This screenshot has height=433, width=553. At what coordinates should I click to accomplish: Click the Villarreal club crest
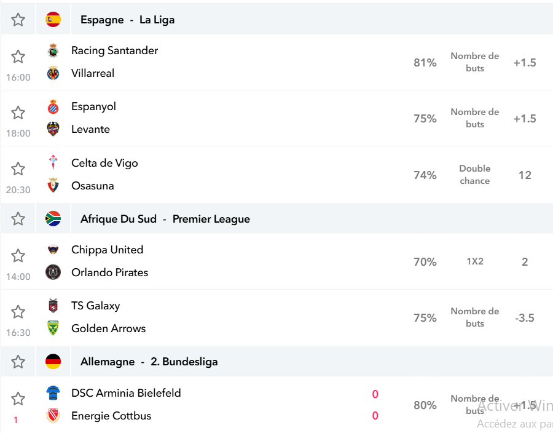(x=53, y=73)
